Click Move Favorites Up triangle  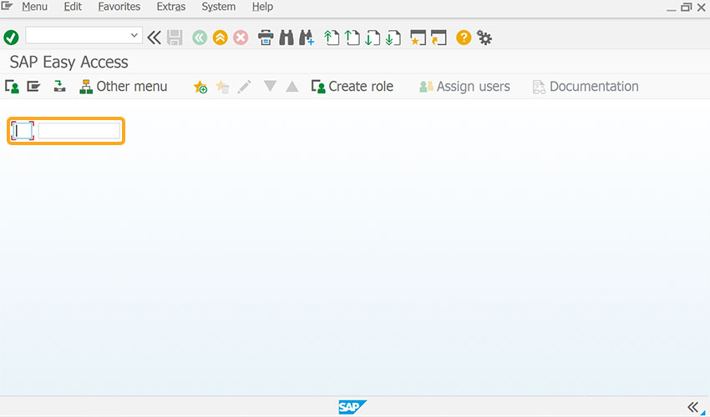[x=292, y=86]
